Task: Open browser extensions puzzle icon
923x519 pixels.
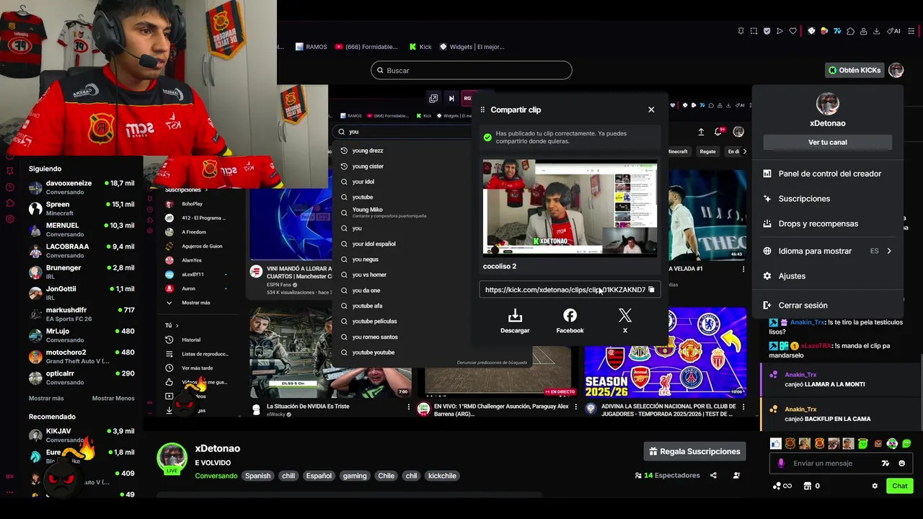Action: 850,31
